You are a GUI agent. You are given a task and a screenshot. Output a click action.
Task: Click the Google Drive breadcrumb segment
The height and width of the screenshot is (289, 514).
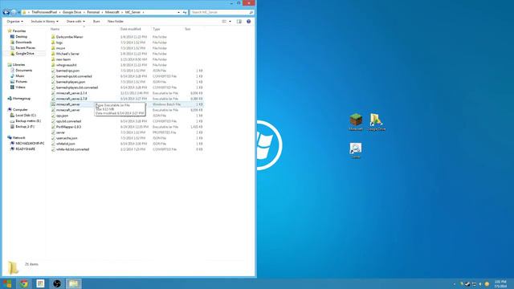[71, 12]
